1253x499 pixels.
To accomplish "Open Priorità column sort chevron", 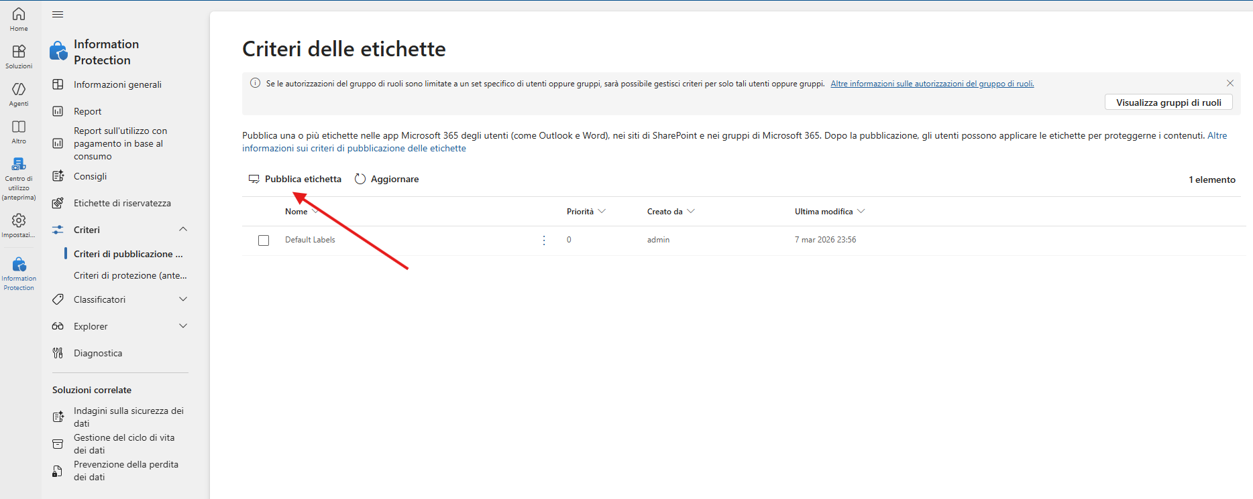I will click(x=602, y=211).
